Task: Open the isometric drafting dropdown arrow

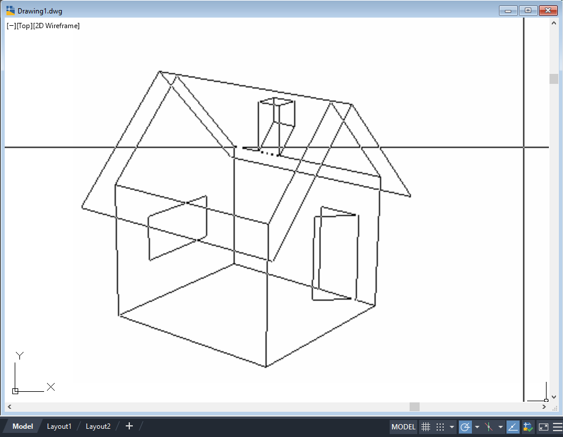Action: pyautogui.click(x=501, y=427)
